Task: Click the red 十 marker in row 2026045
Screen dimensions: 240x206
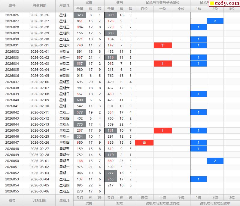Action: point(163,130)
